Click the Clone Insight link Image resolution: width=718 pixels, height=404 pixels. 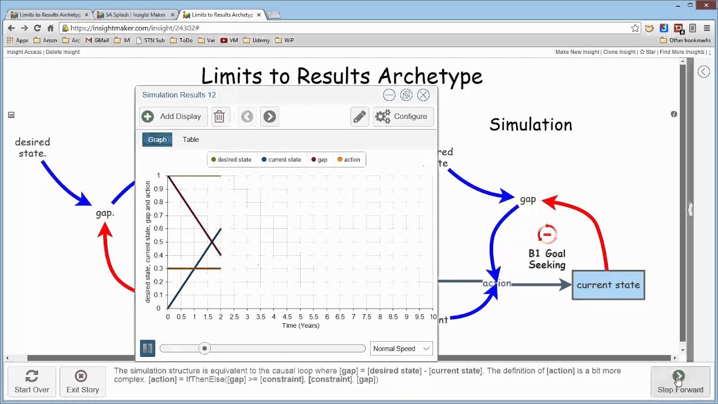(x=620, y=52)
